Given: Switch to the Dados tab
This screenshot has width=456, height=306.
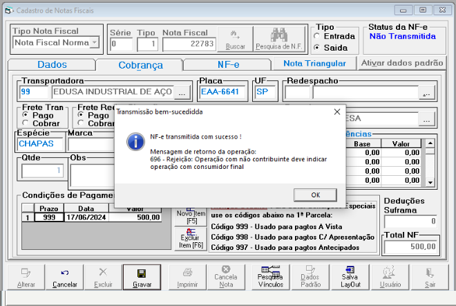Looking at the screenshot, I should [x=52, y=64].
